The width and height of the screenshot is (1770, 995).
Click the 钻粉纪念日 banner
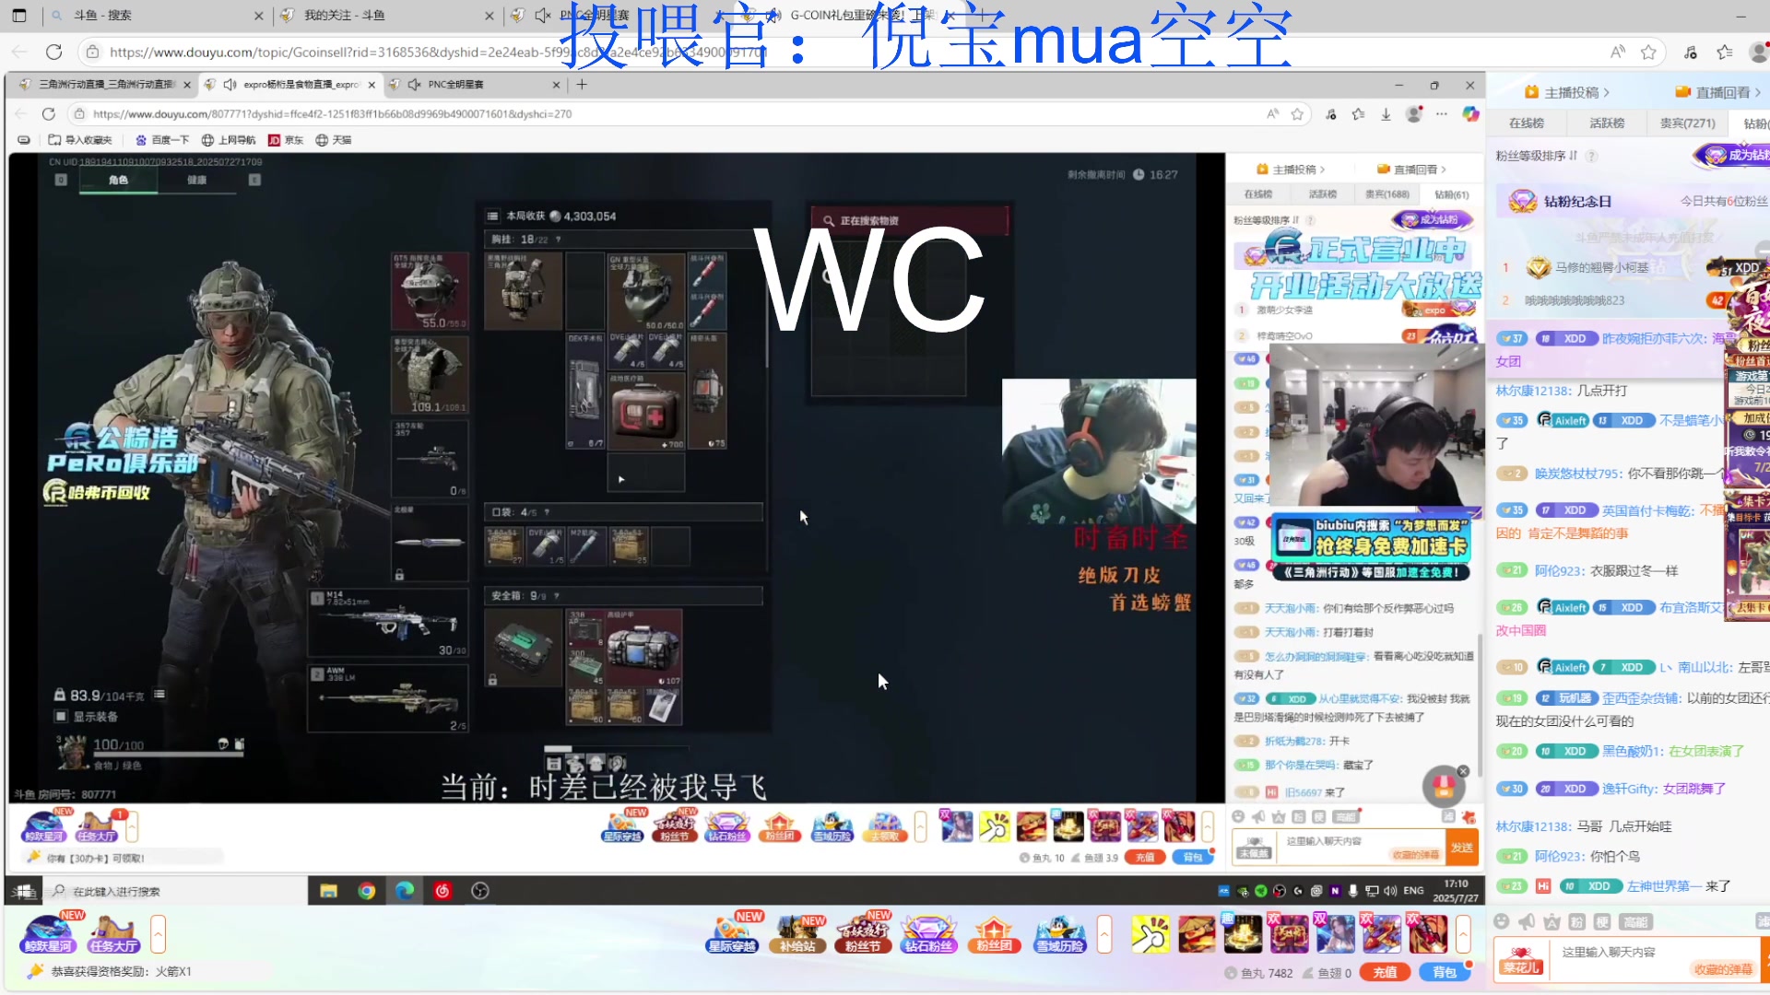pos(1632,201)
